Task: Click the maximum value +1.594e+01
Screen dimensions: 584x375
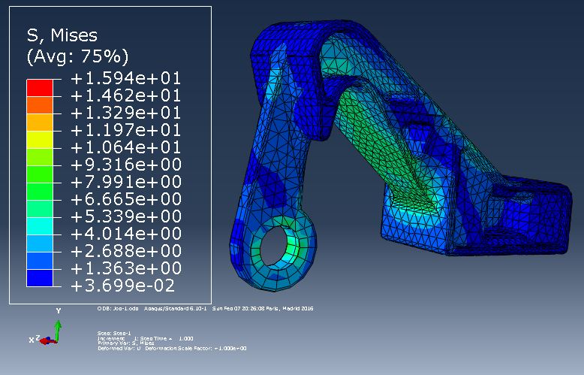Action: click(x=126, y=79)
